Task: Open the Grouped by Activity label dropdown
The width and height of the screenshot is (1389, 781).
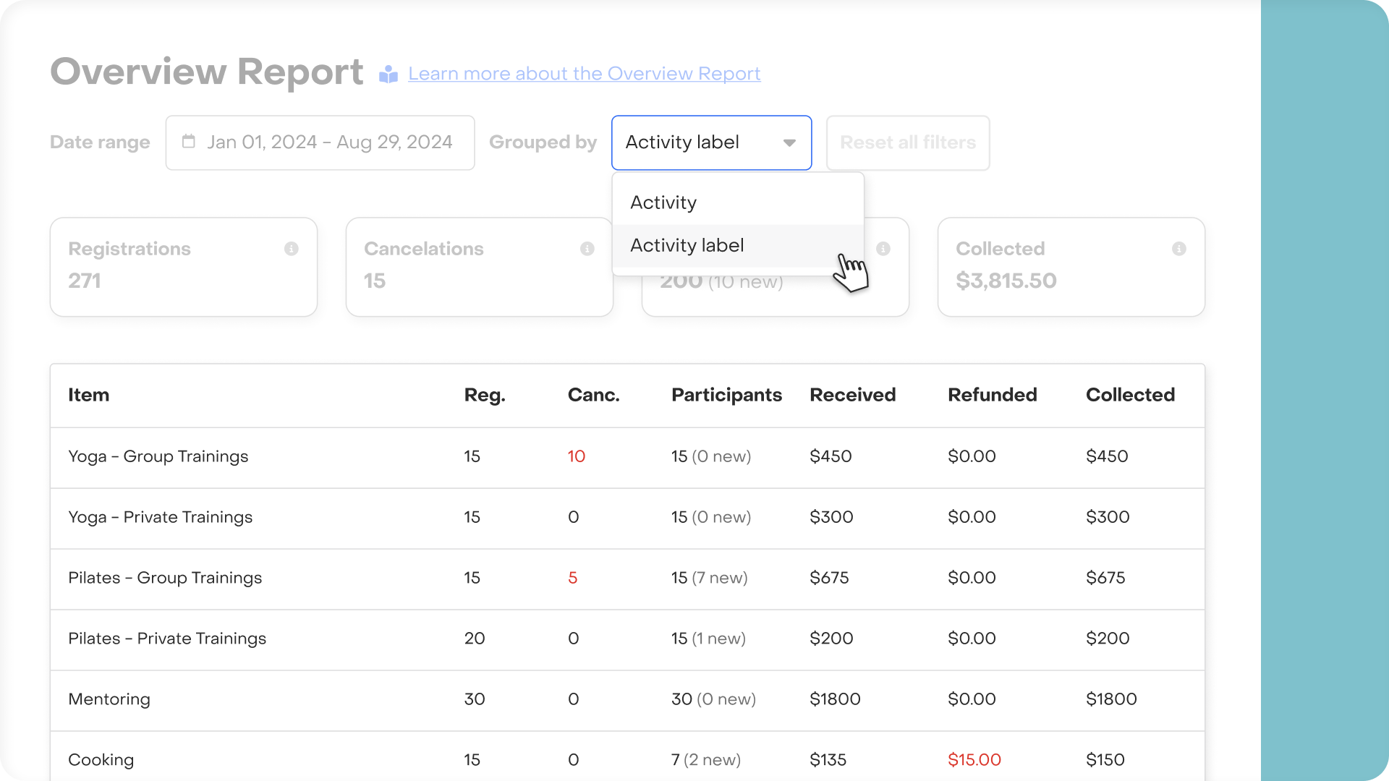Action: (711, 142)
